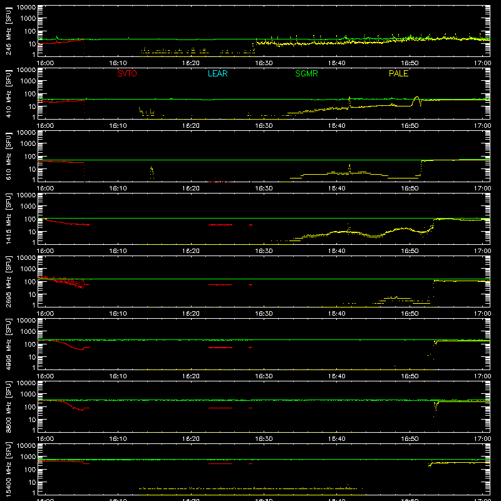Screen dimensions: 501x501
Task: Select the 8800 MHz [SFU] axis title
Action: [9, 406]
